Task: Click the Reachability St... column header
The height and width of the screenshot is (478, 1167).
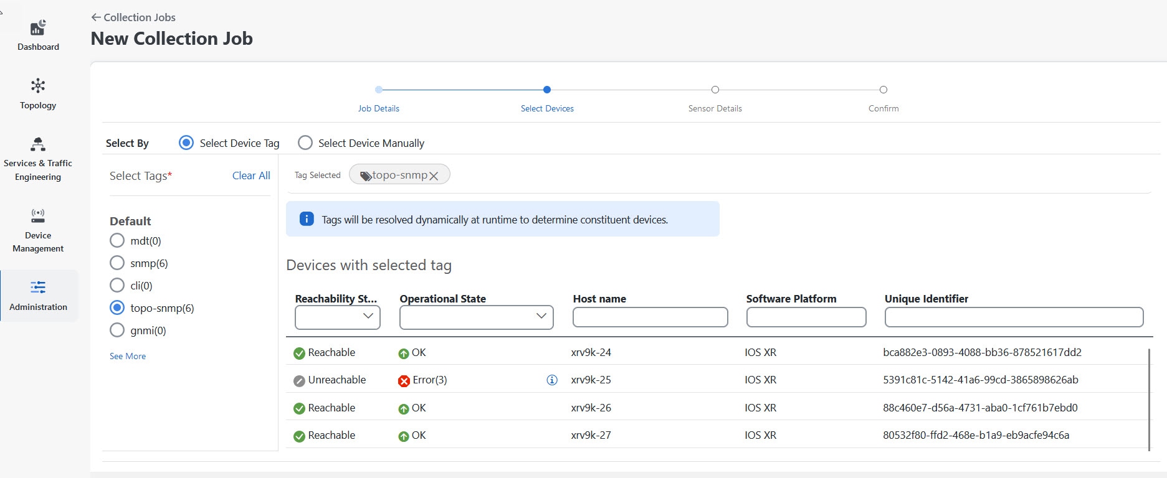Action: 336,299
